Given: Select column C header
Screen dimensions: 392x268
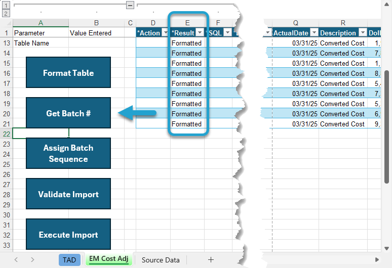Looking at the screenshot, I should (130, 23).
